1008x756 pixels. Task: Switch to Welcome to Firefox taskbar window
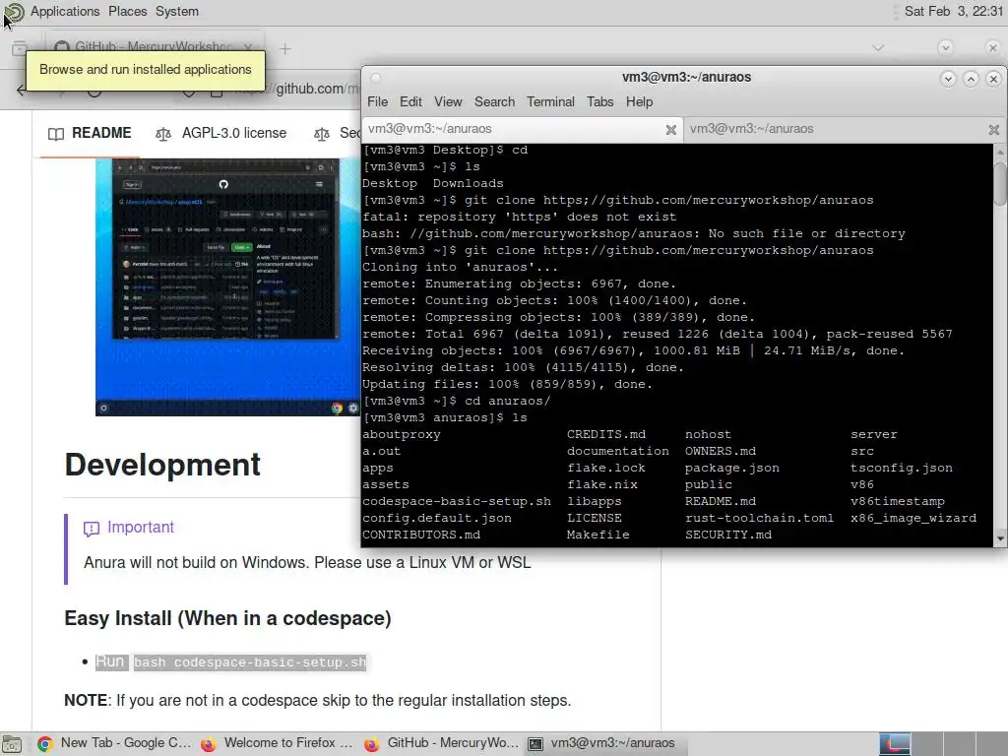coord(277,743)
